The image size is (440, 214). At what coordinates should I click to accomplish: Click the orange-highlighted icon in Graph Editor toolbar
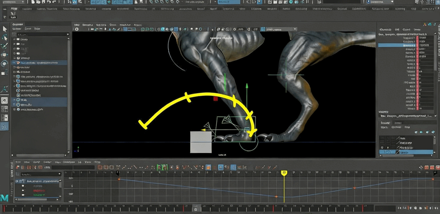click(x=208, y=167)
